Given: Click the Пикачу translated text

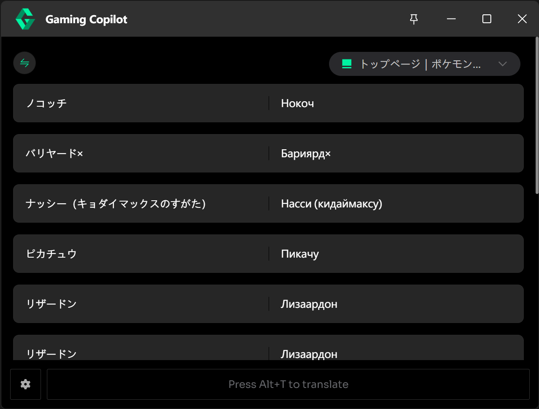Looking at the screenshot, I should pyautogui.click(x=300, y=254).
